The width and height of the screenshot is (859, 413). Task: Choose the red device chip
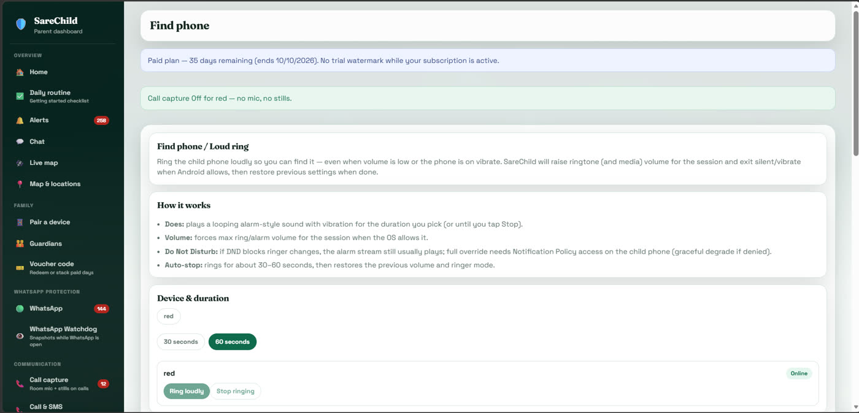[169, 317]
